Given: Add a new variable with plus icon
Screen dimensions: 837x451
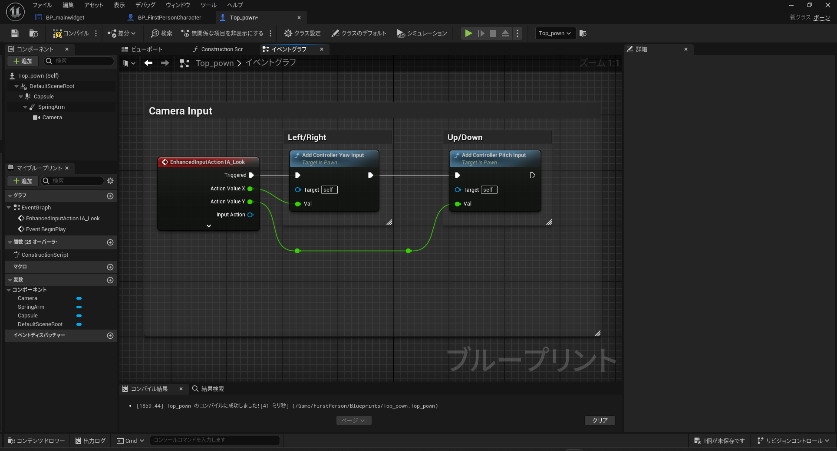Looking at the screenshot, I should 110,280.
